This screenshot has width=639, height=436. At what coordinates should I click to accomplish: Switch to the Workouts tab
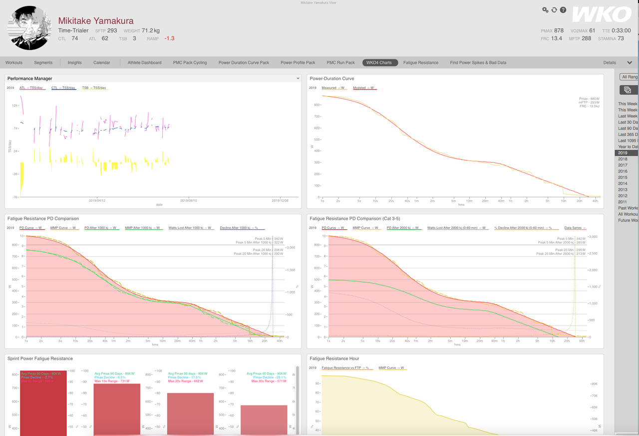click(14, 63)
